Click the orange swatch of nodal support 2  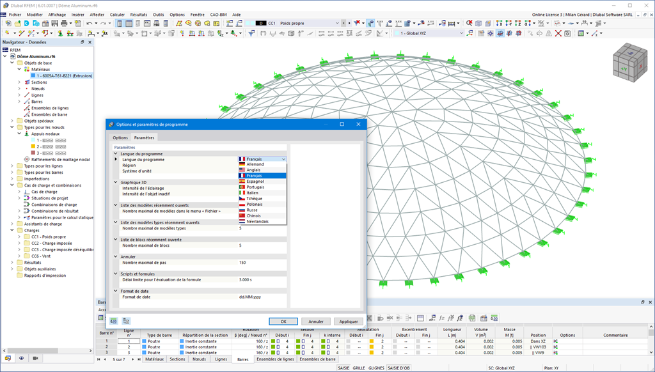[x=33, y=147]
